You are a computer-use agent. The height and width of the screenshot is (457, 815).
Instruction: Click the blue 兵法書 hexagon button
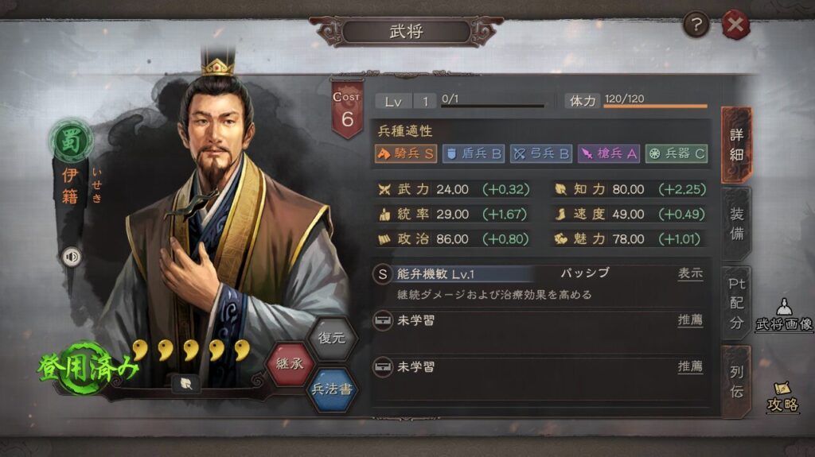332,389
